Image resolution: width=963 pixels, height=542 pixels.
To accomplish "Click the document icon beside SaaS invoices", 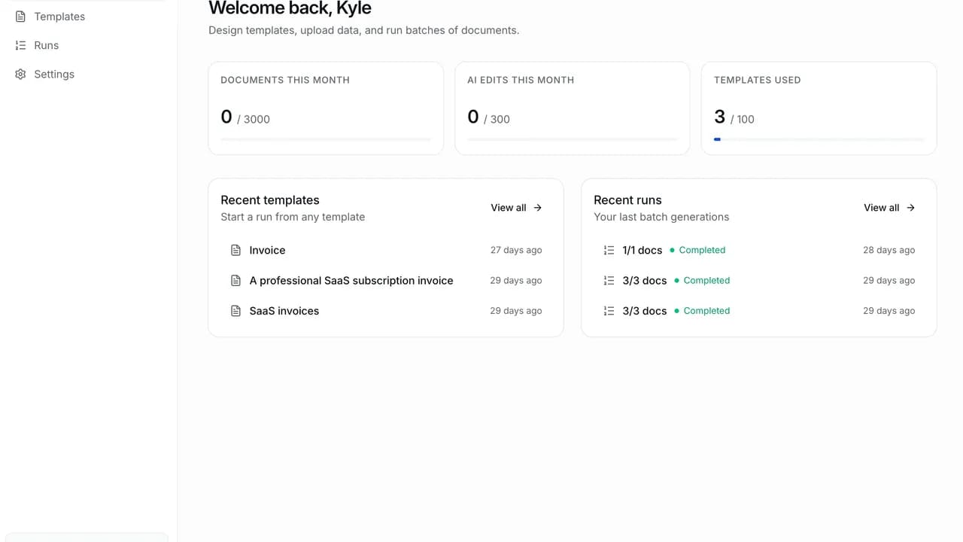I will pyautogui.click(x=235, y=310).
